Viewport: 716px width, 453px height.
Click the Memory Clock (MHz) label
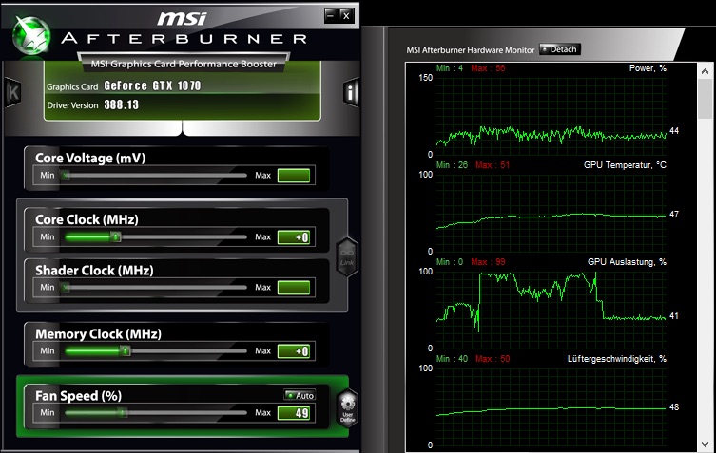[99, 334]
